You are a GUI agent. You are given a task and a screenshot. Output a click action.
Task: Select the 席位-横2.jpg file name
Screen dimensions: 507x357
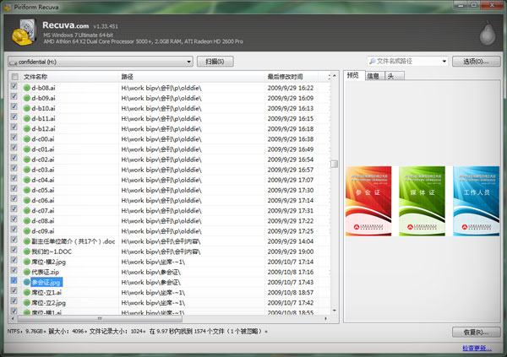49,262
